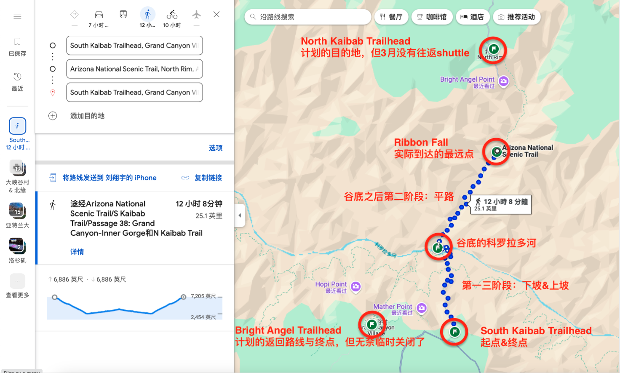
Task: Click the North Rim green flag marker
Action: (494, 49)
